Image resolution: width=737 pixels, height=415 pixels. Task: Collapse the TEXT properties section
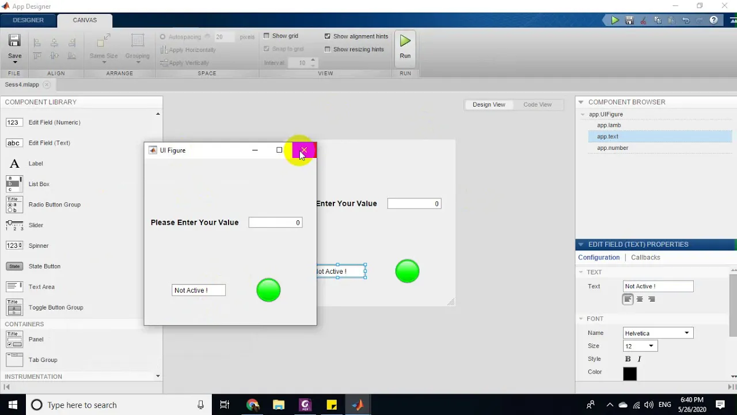(x=581, y=272)
